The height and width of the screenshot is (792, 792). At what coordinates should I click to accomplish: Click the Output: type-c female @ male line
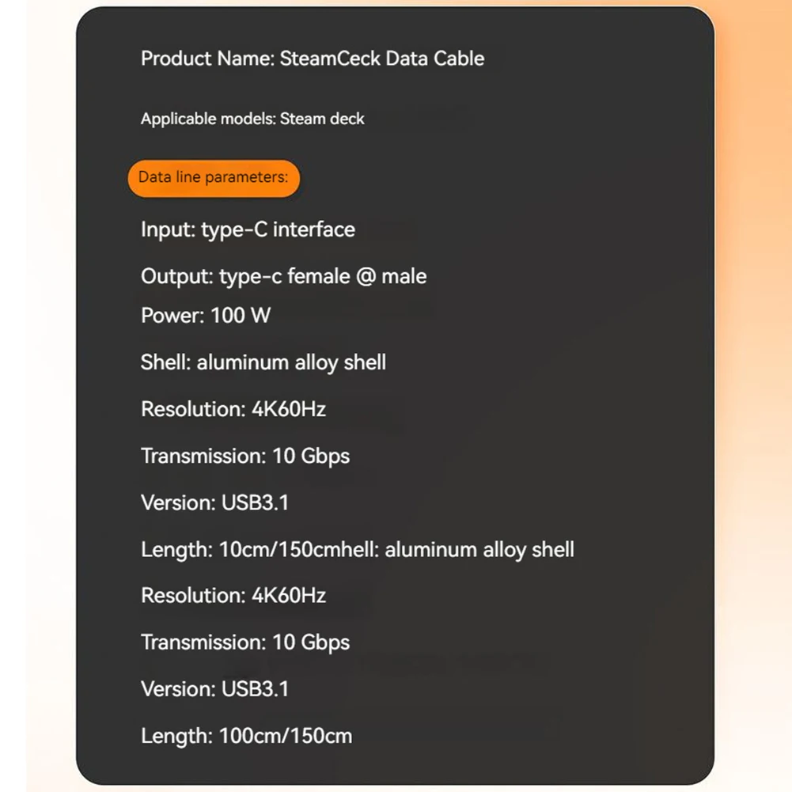tap(283, 276)
